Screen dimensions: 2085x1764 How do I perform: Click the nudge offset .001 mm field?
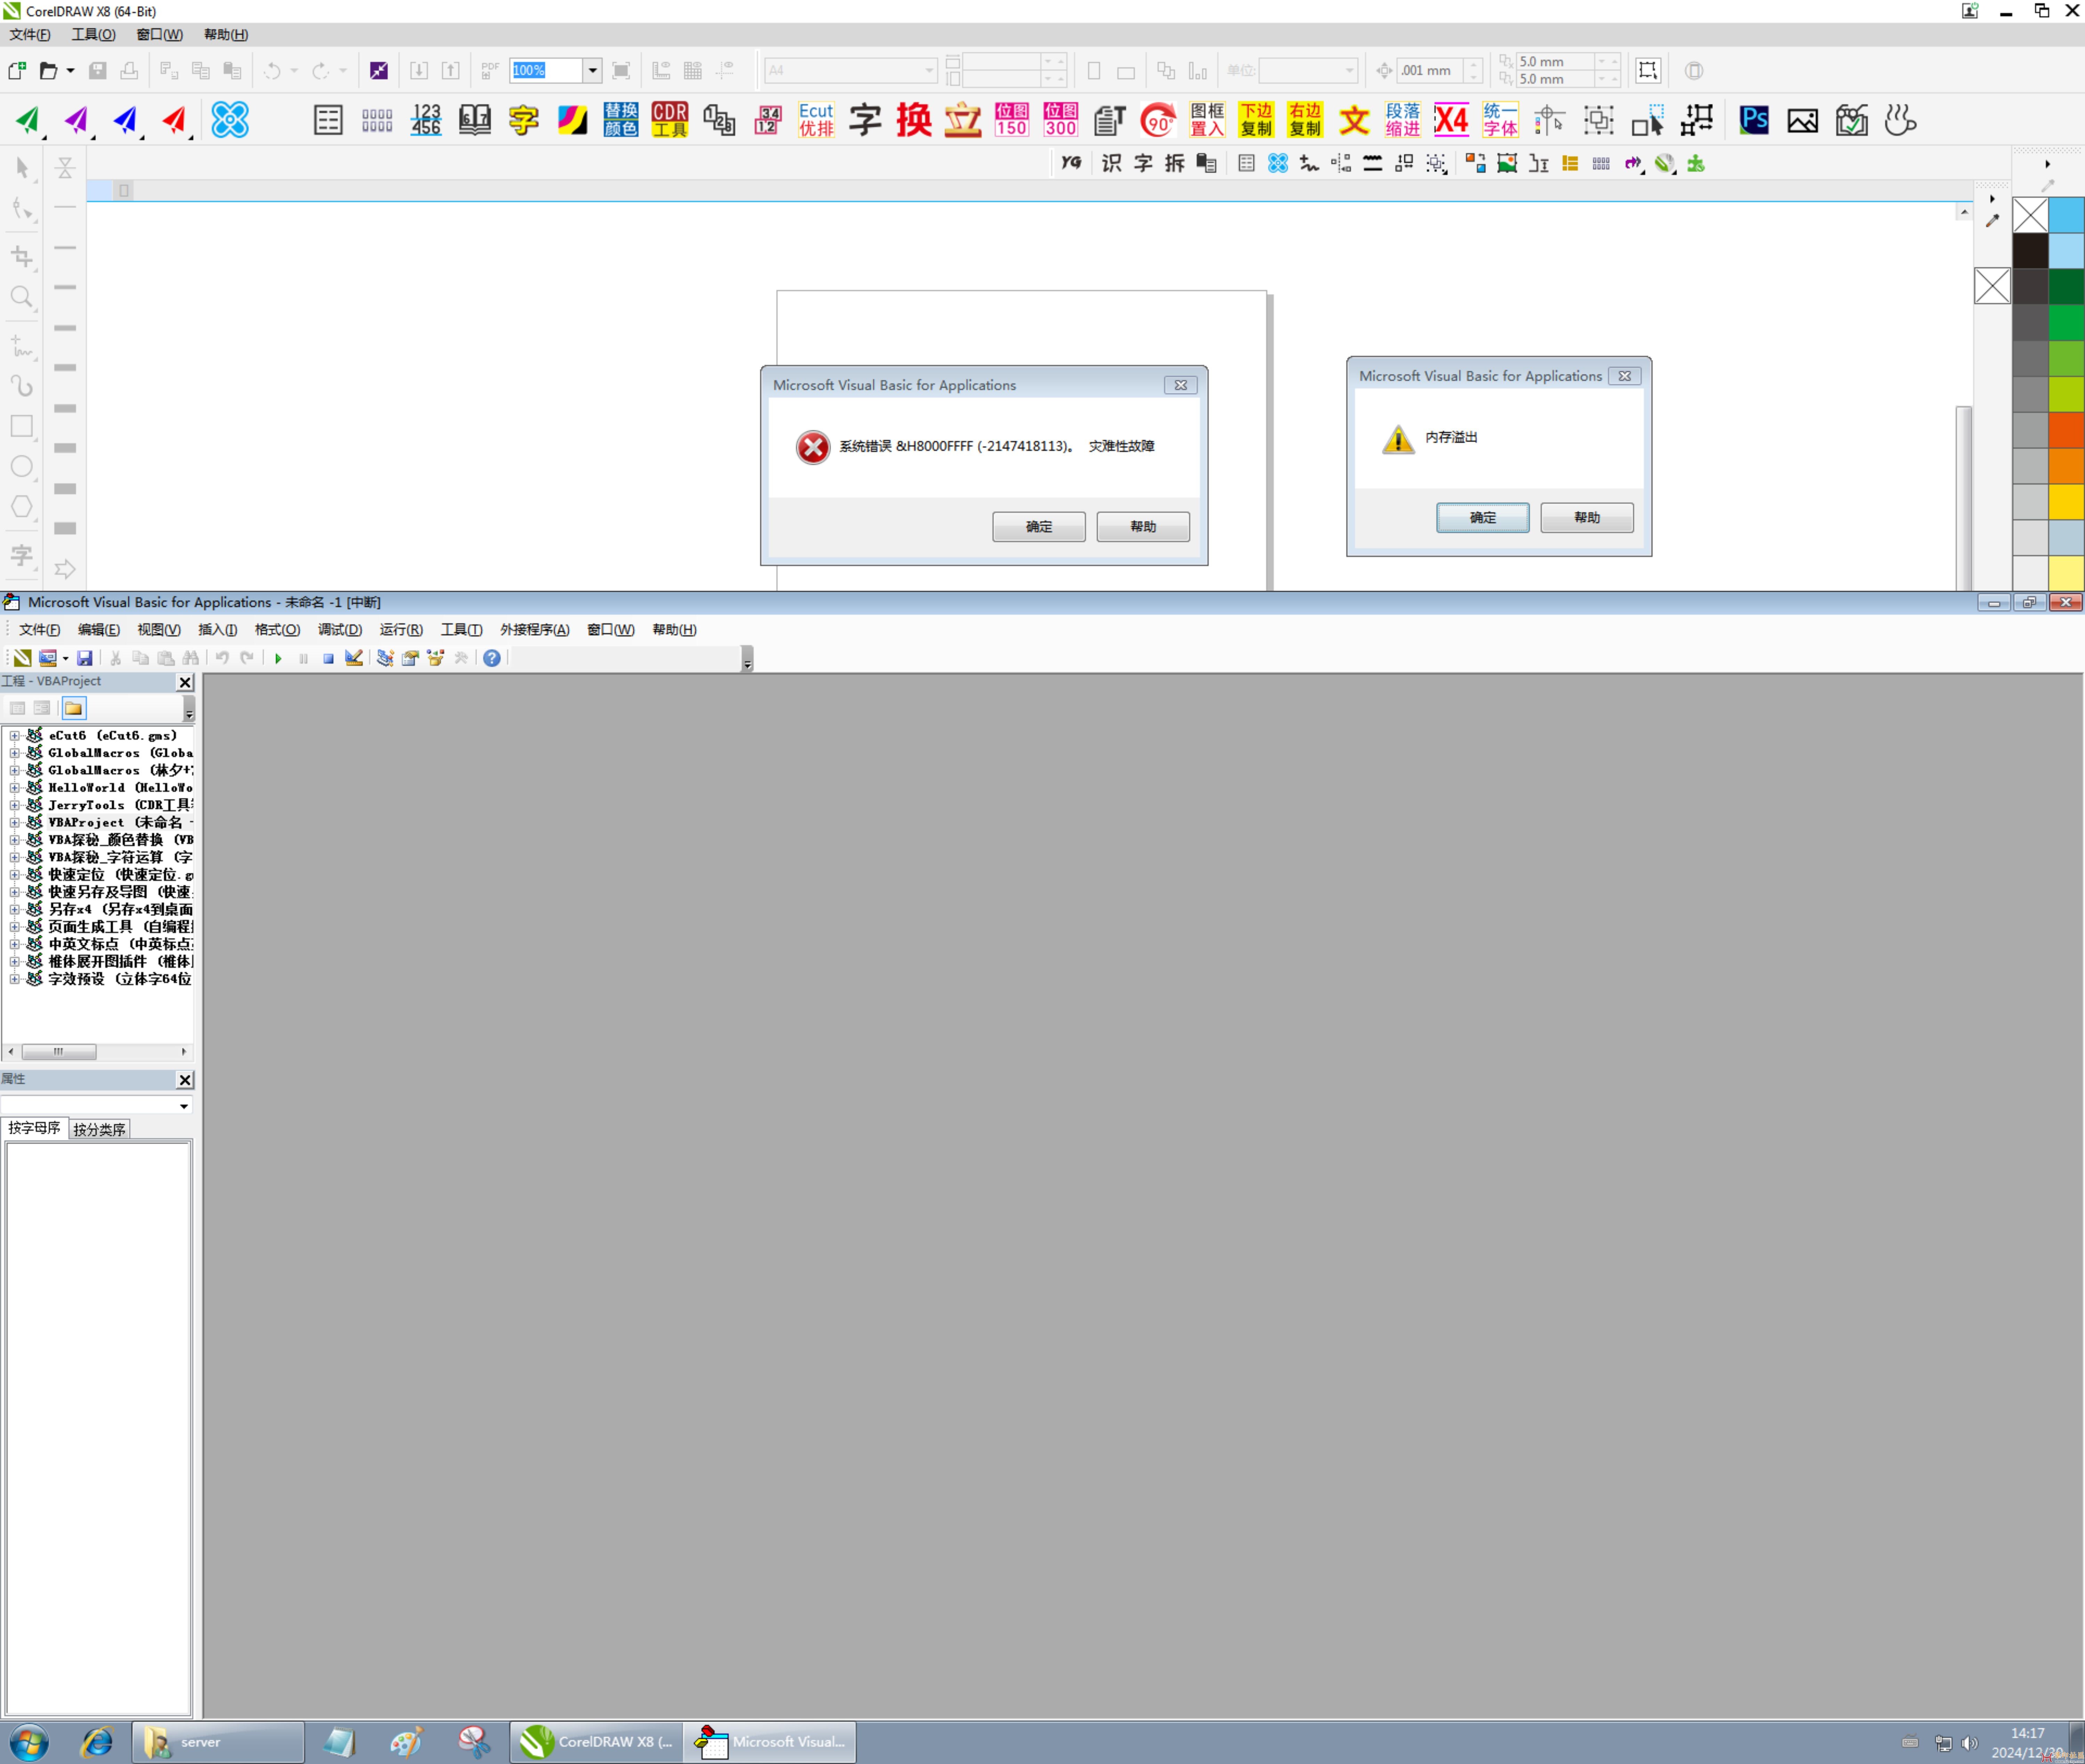(x=1429, y=71)
